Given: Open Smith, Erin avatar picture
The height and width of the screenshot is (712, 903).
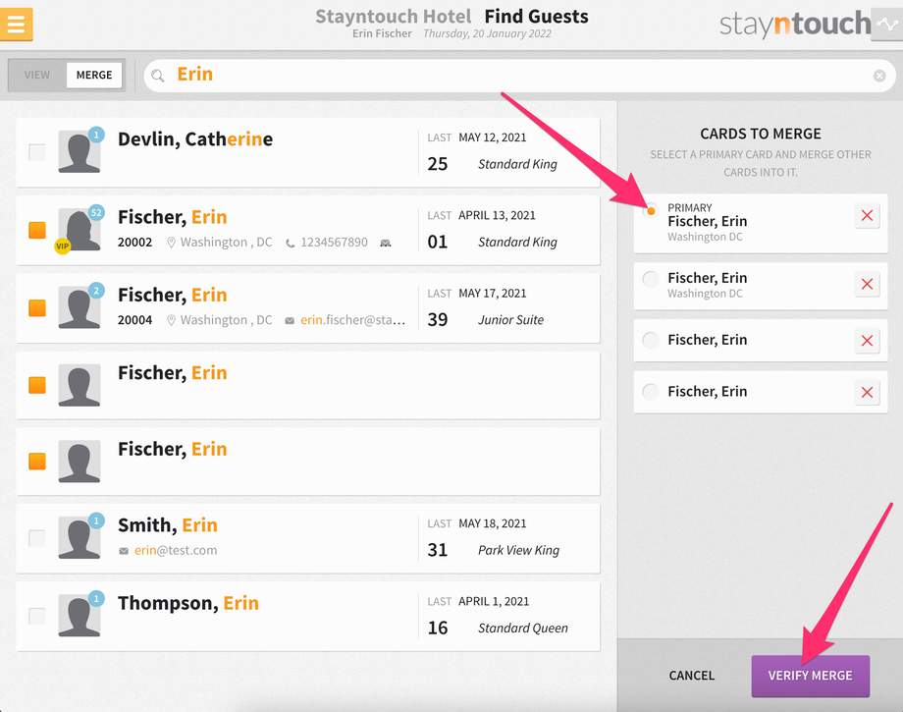Looking at the screenshot, I should pos(80,537).
